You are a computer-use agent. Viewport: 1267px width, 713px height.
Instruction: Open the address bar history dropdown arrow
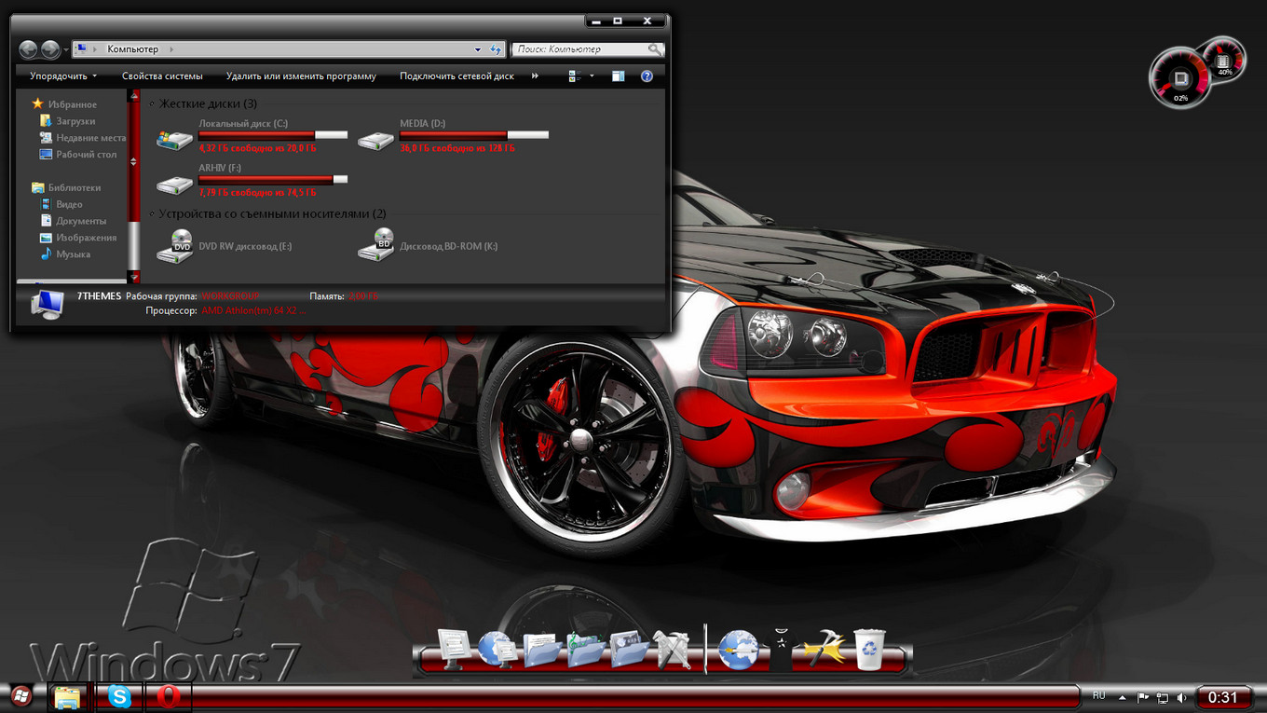[478, 49]
